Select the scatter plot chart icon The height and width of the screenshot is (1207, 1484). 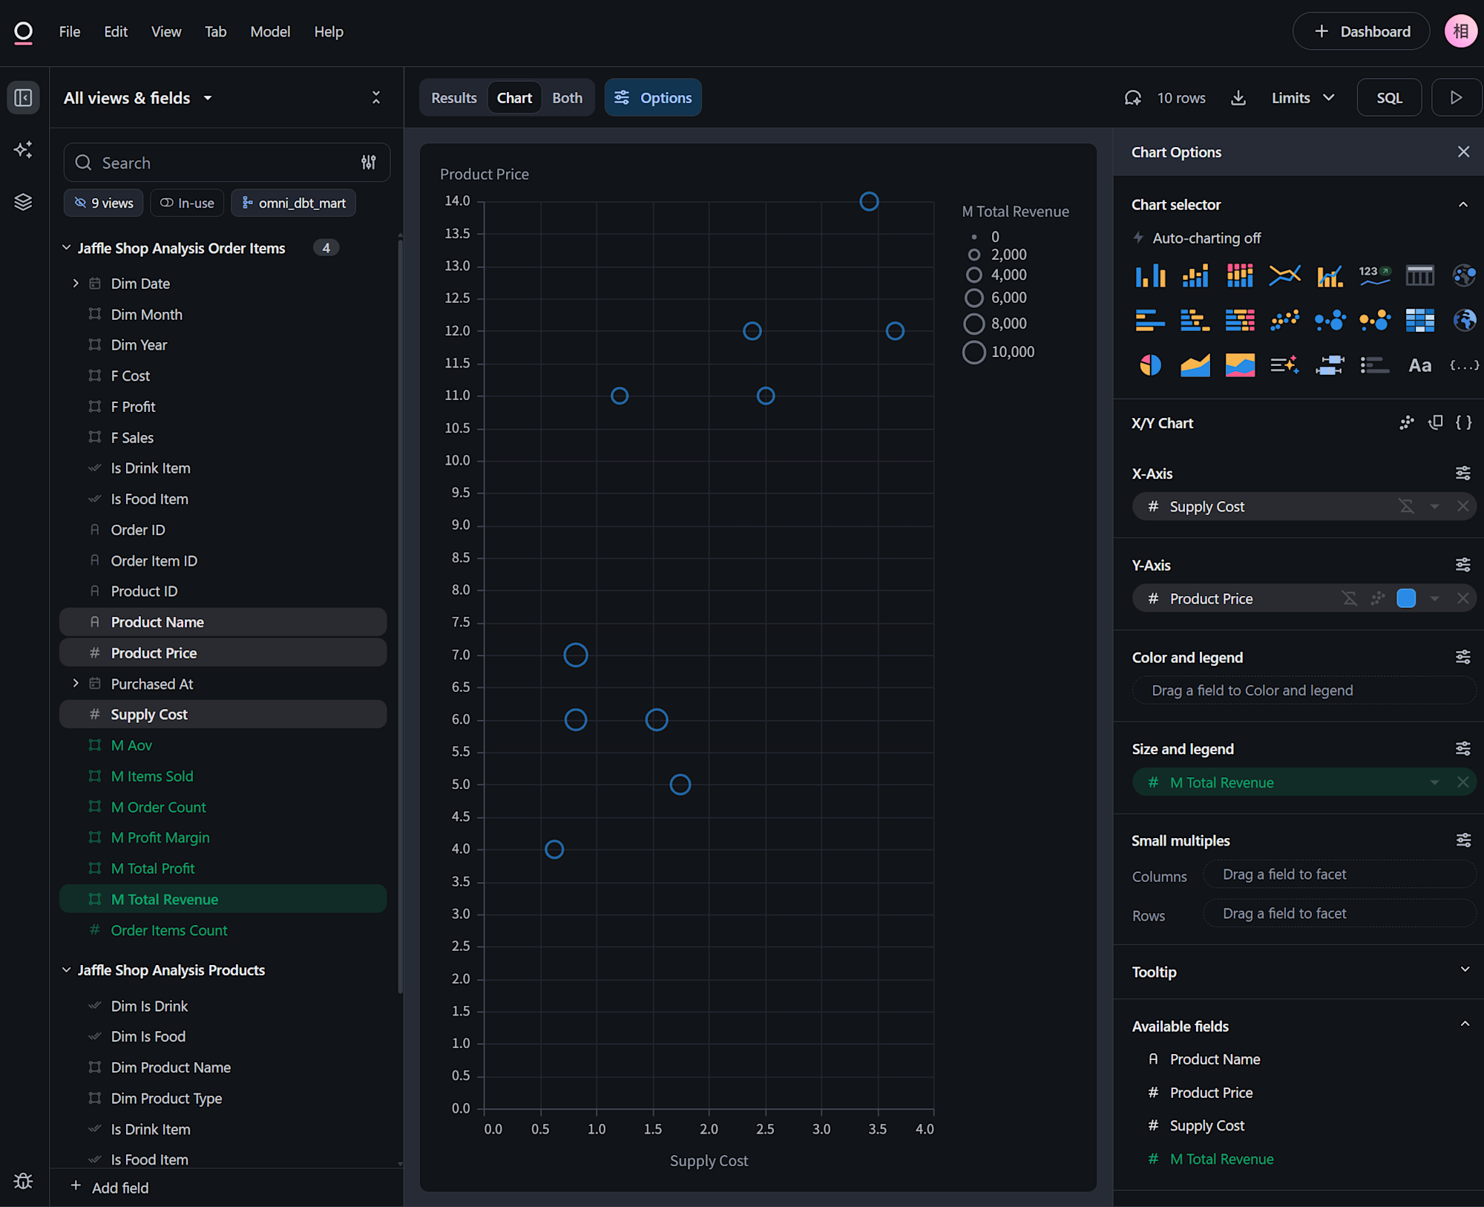pos(1284,321)
